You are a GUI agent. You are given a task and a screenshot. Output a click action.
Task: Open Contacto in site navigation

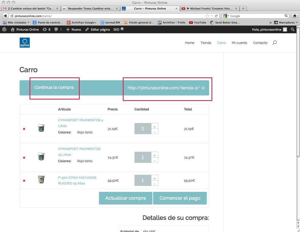[x=260, y=43]
